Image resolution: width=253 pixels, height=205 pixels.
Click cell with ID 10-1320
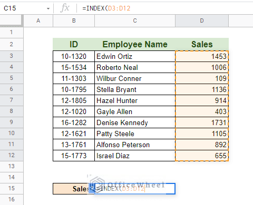(74, 56)
